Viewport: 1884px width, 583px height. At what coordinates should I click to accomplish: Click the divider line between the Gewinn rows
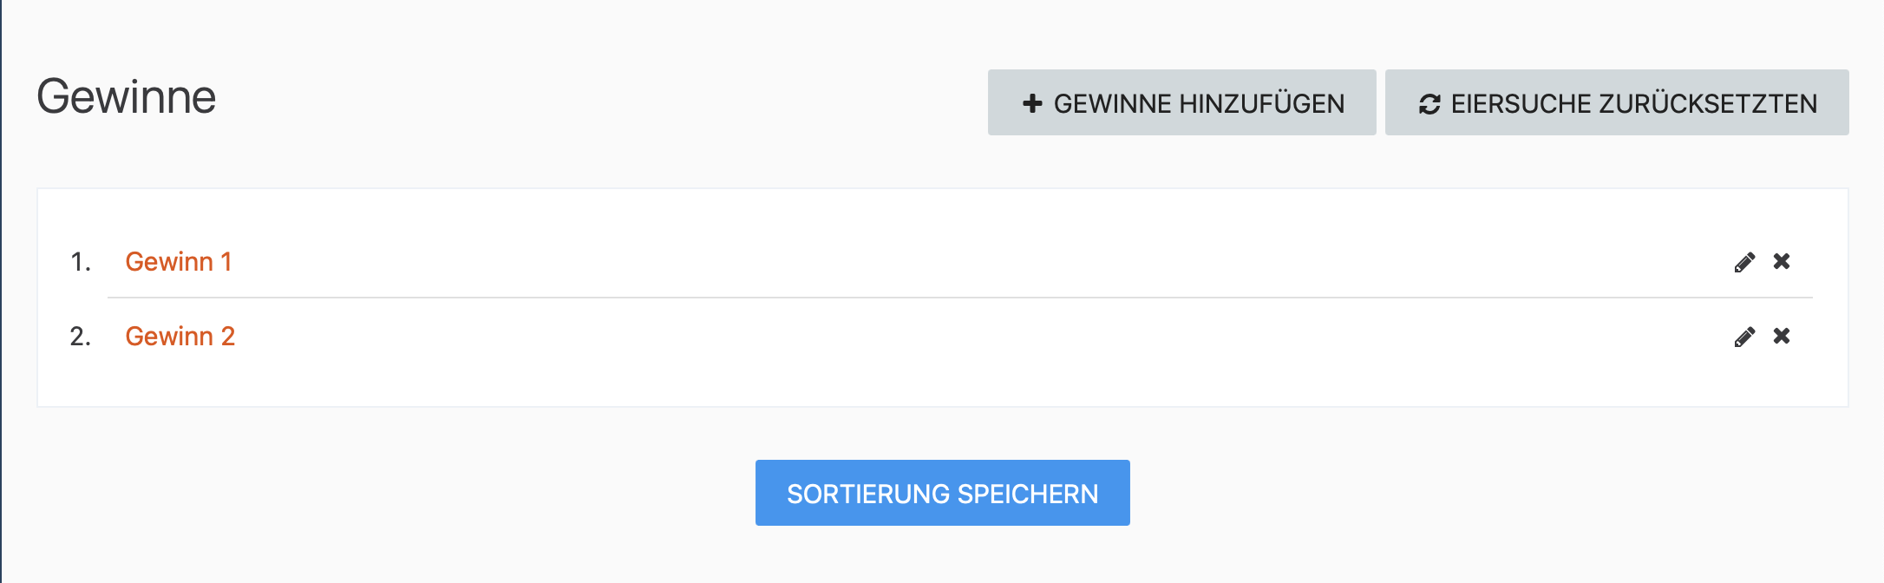(x=954, y=298)
